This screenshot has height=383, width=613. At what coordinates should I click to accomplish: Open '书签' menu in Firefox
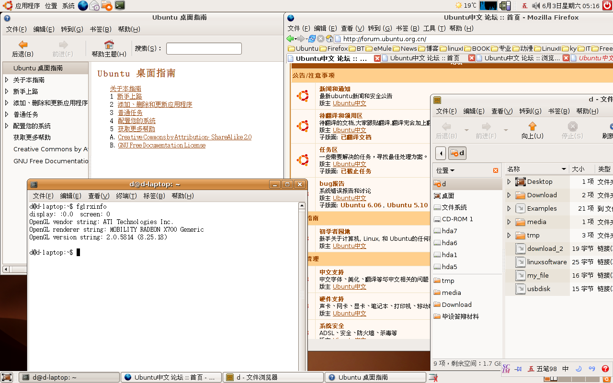pyautogui.click(x=408, y=28)
